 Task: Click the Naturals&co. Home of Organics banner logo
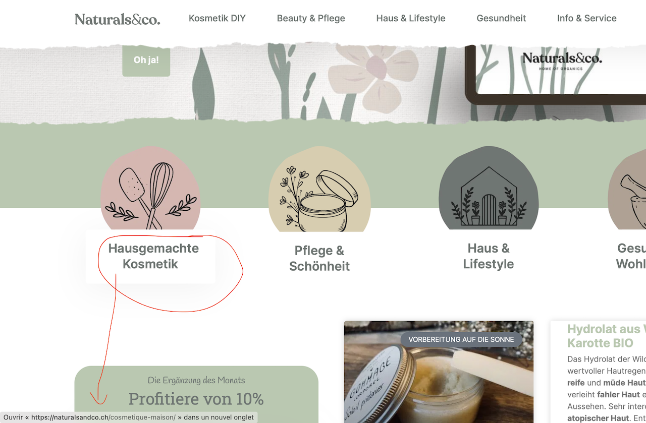point(562,60)
